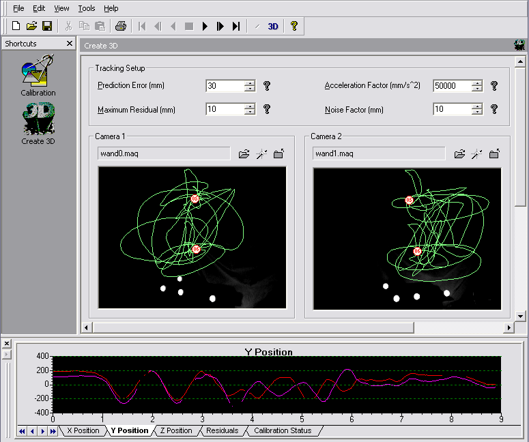Click help icon beside Noise Factor
The width and height of the screenshot is (529, 442).
[494, 109]
